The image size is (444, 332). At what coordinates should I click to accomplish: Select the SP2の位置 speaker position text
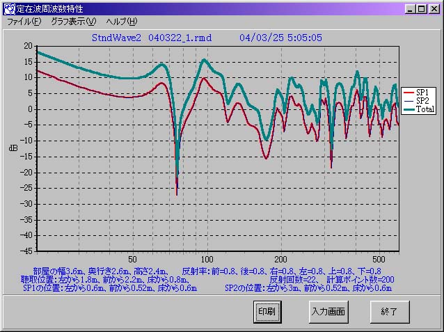(x=308, y=287)
